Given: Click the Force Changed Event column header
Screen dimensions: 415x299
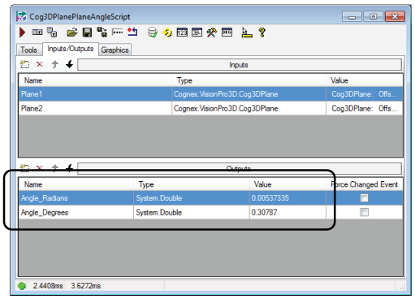Looking at the screenshot, I should pos(365,184).
